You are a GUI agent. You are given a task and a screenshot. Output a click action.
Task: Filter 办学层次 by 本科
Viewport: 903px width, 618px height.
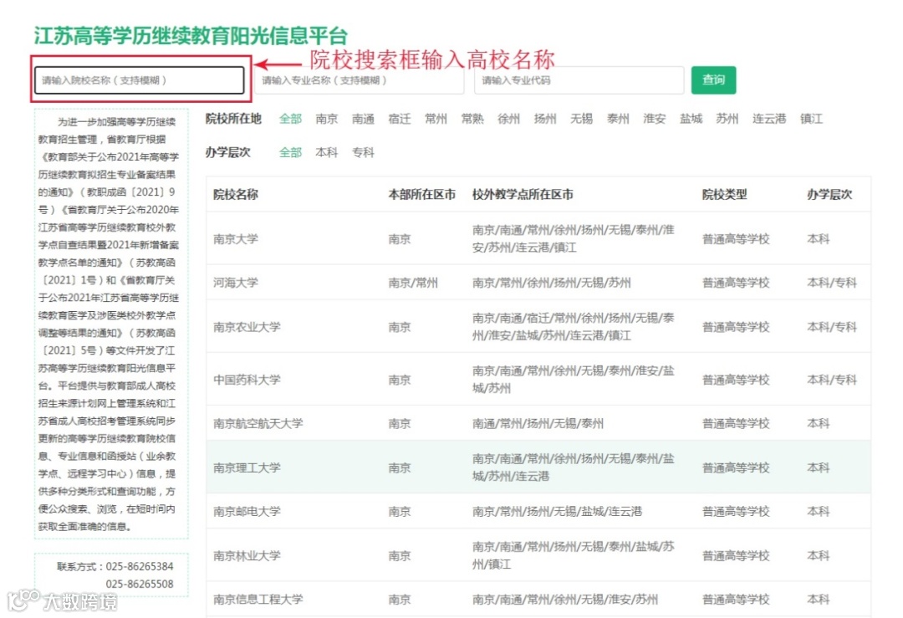[x=327, y=153]
